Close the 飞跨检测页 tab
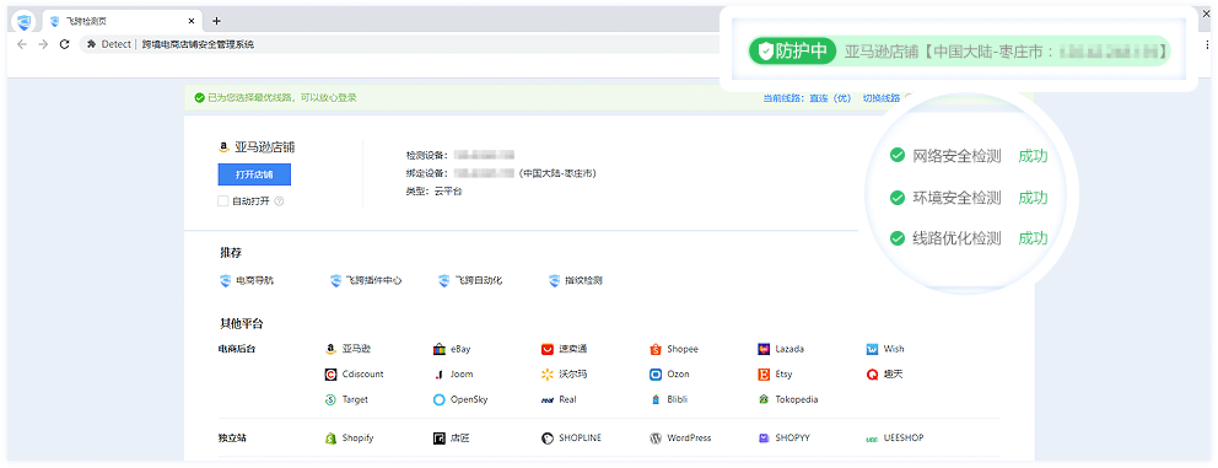The image size is (1218, 468). (191, 21)
